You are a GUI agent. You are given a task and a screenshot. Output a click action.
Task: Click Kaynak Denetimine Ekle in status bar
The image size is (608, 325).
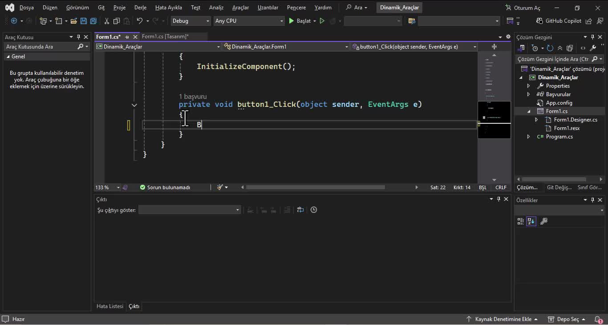click(502, 319)
